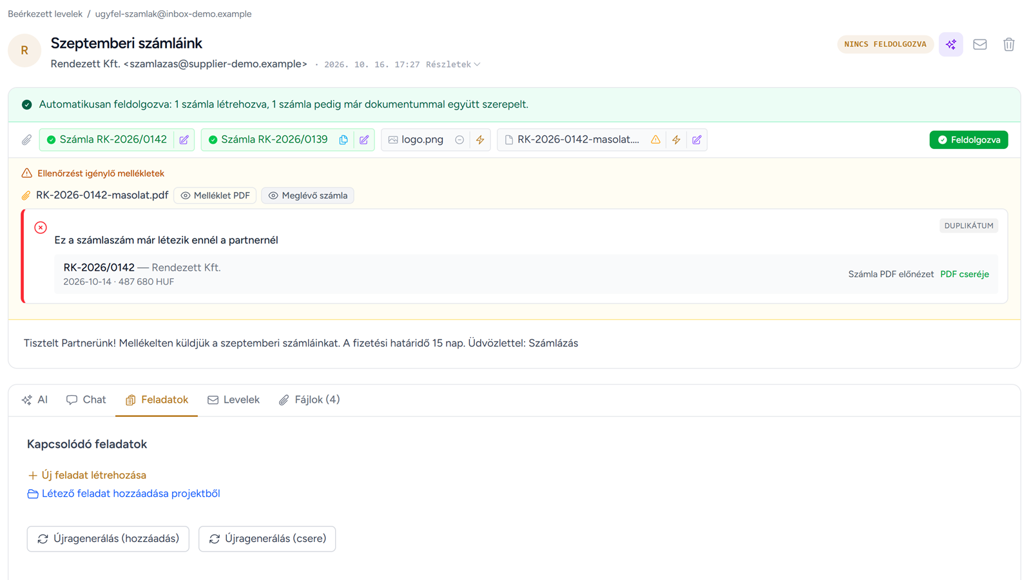The height and width of the screenshot is (580, 1031).
Task: Click the red error circle icon in the duplicate card
Action: click(x=41, y=227)
